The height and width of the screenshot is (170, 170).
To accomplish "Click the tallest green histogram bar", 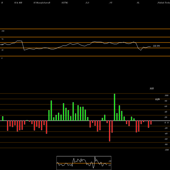I will pos(115,107).
